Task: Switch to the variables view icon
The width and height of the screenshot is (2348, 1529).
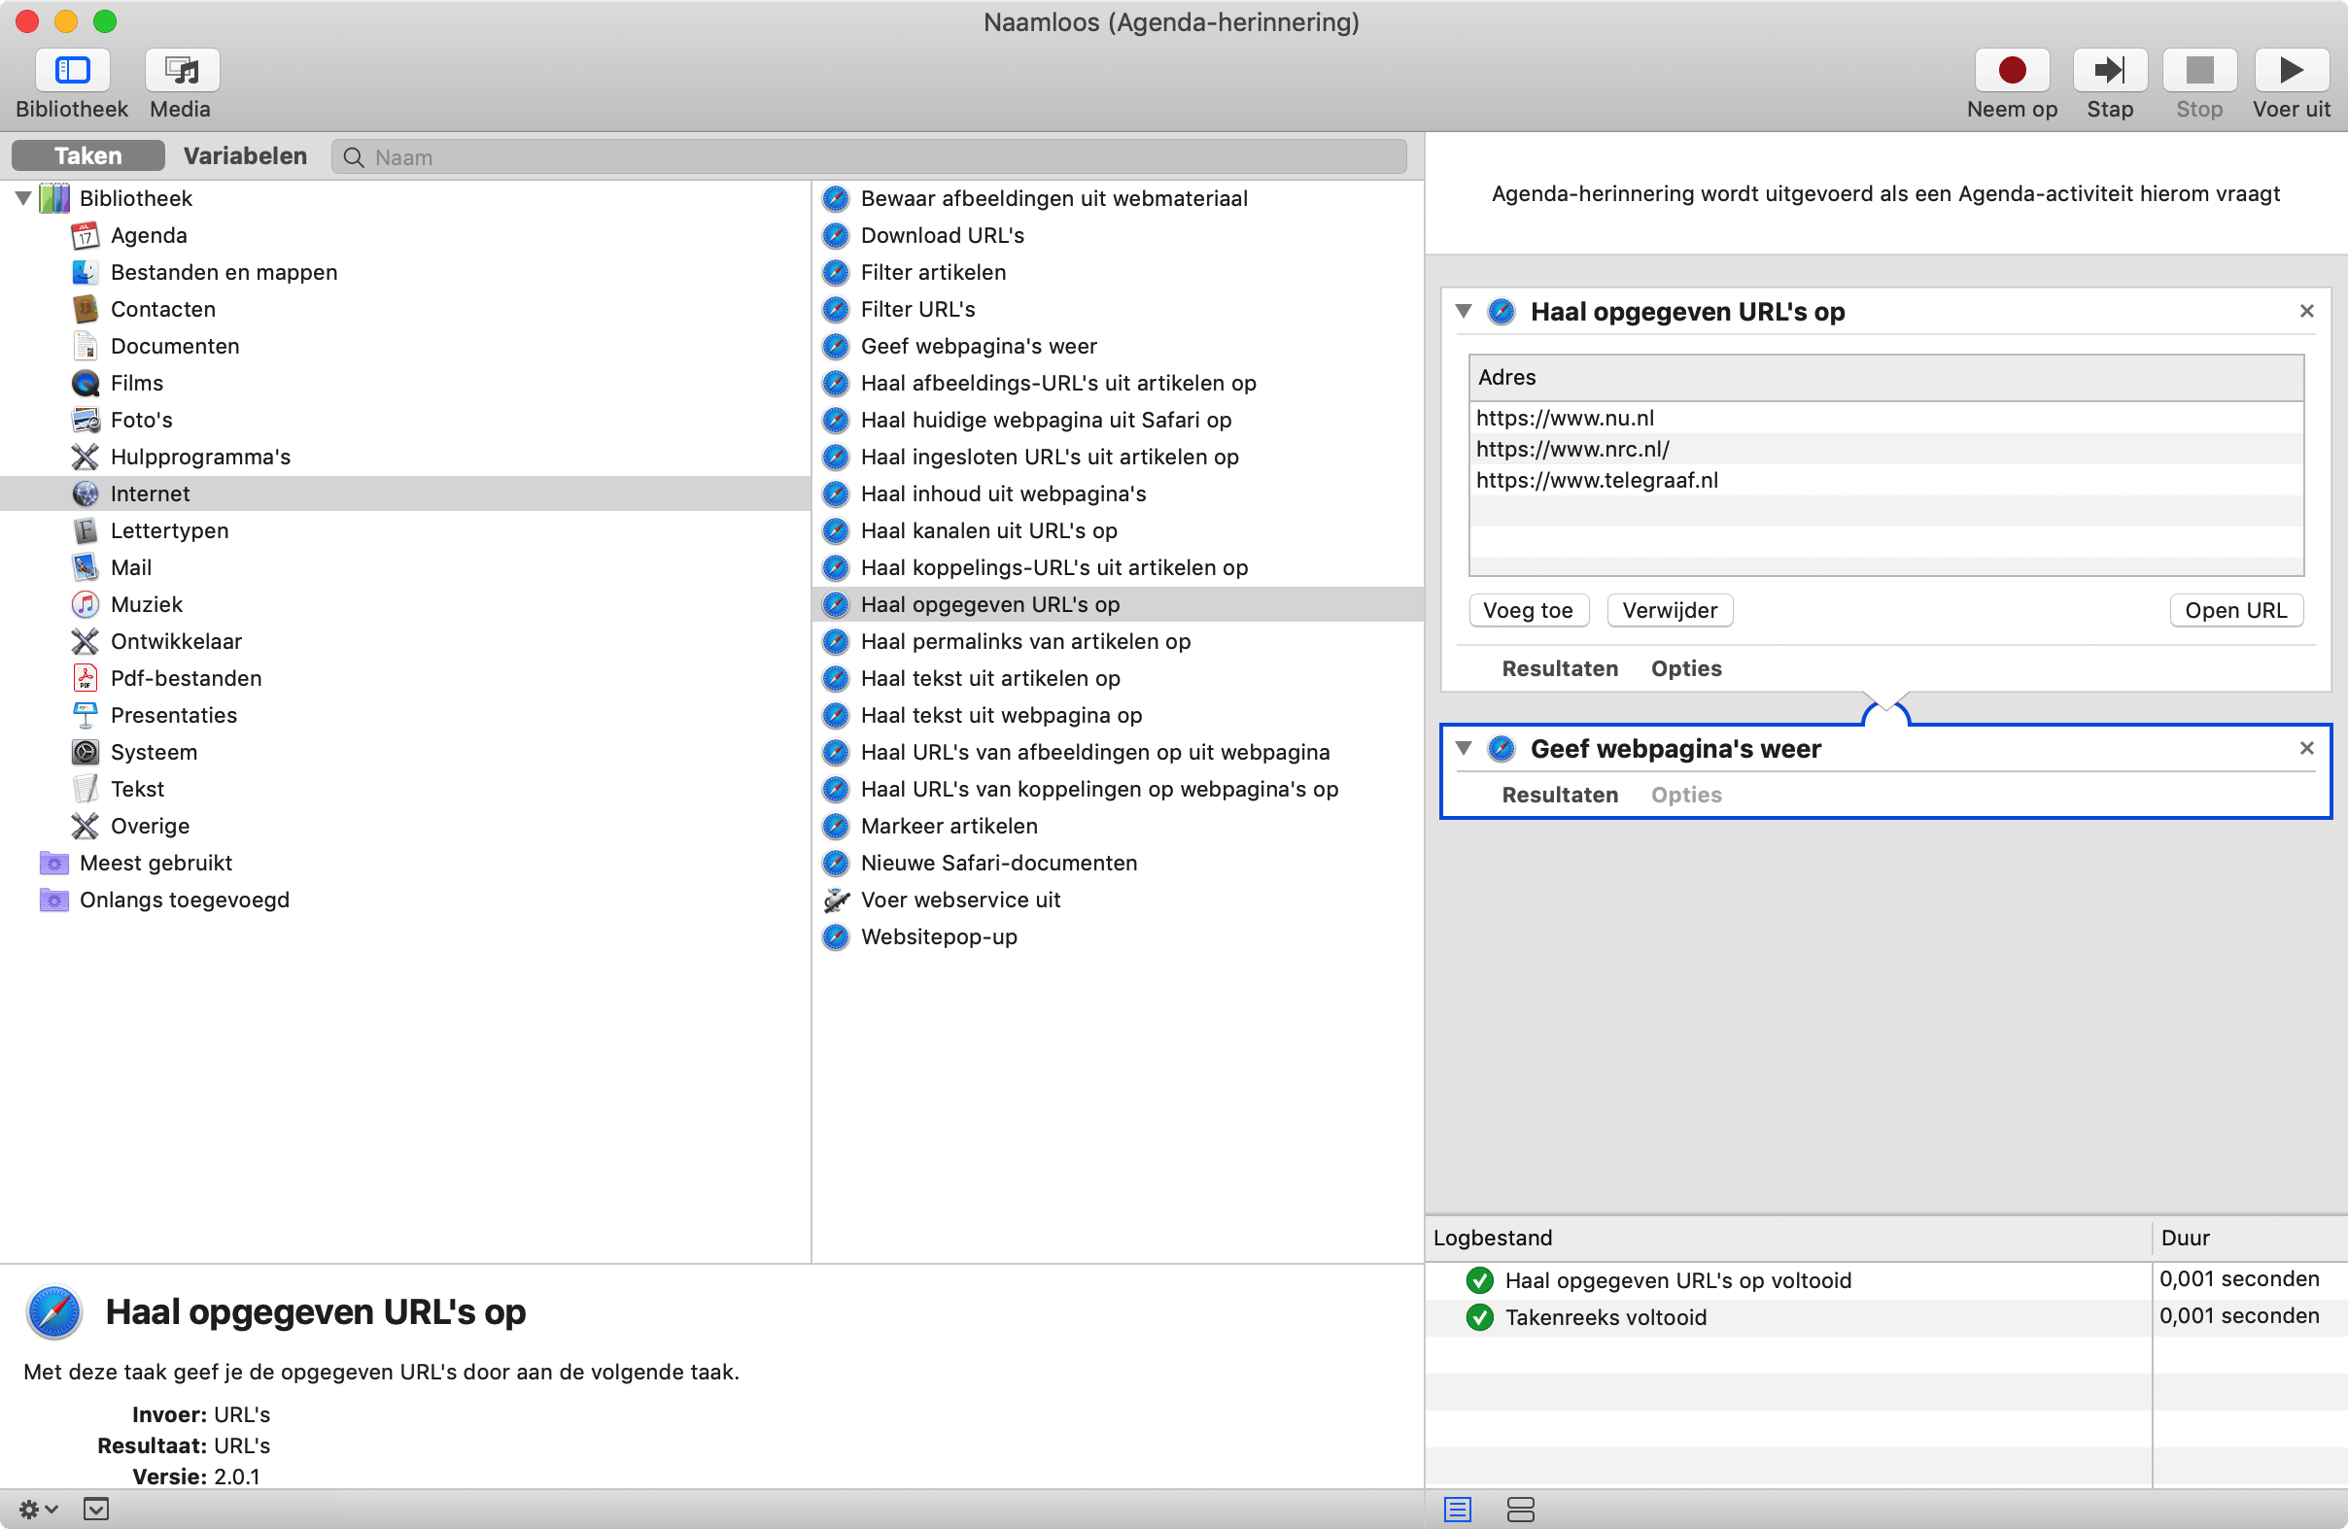Action: click(x=1520, y=1509)
